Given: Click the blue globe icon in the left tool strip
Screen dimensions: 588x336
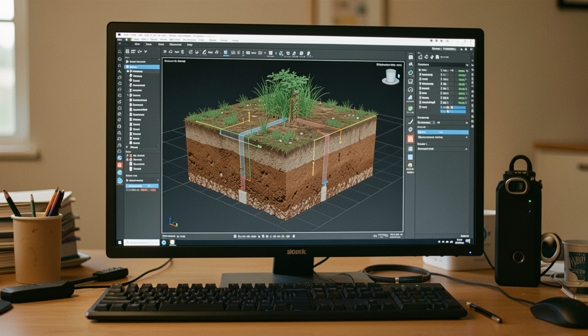Looking at the screenshot, I should tap(119, 157).
